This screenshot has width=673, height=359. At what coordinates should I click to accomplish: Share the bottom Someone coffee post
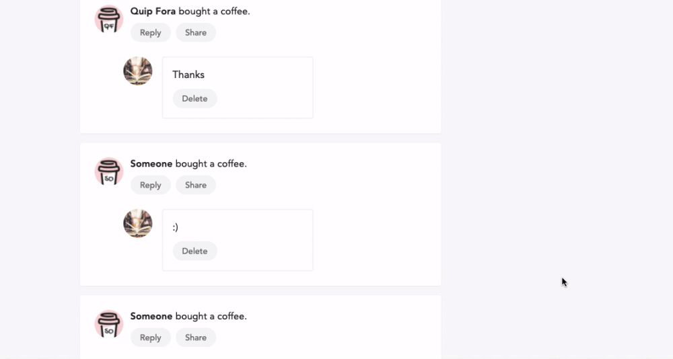point(196,337)
